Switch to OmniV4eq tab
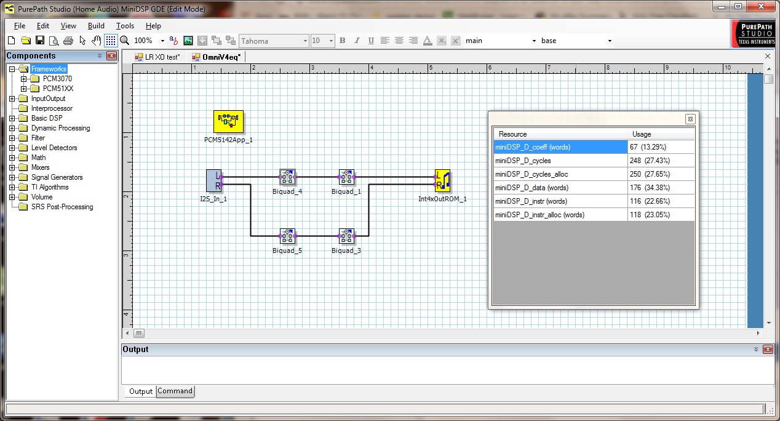The width and height of the screenshot is (780, 421). [217, 57]
